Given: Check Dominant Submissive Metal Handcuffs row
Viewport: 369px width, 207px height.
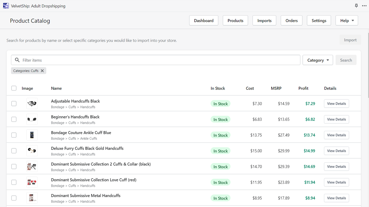Looking at the screenshot, I should (14, 198).
